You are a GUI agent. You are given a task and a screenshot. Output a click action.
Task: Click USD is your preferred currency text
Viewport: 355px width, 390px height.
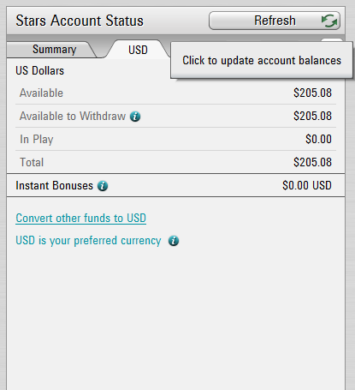(88, 241)
